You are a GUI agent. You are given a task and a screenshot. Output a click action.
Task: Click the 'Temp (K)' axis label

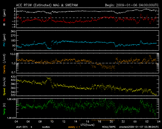pos(4,109)
